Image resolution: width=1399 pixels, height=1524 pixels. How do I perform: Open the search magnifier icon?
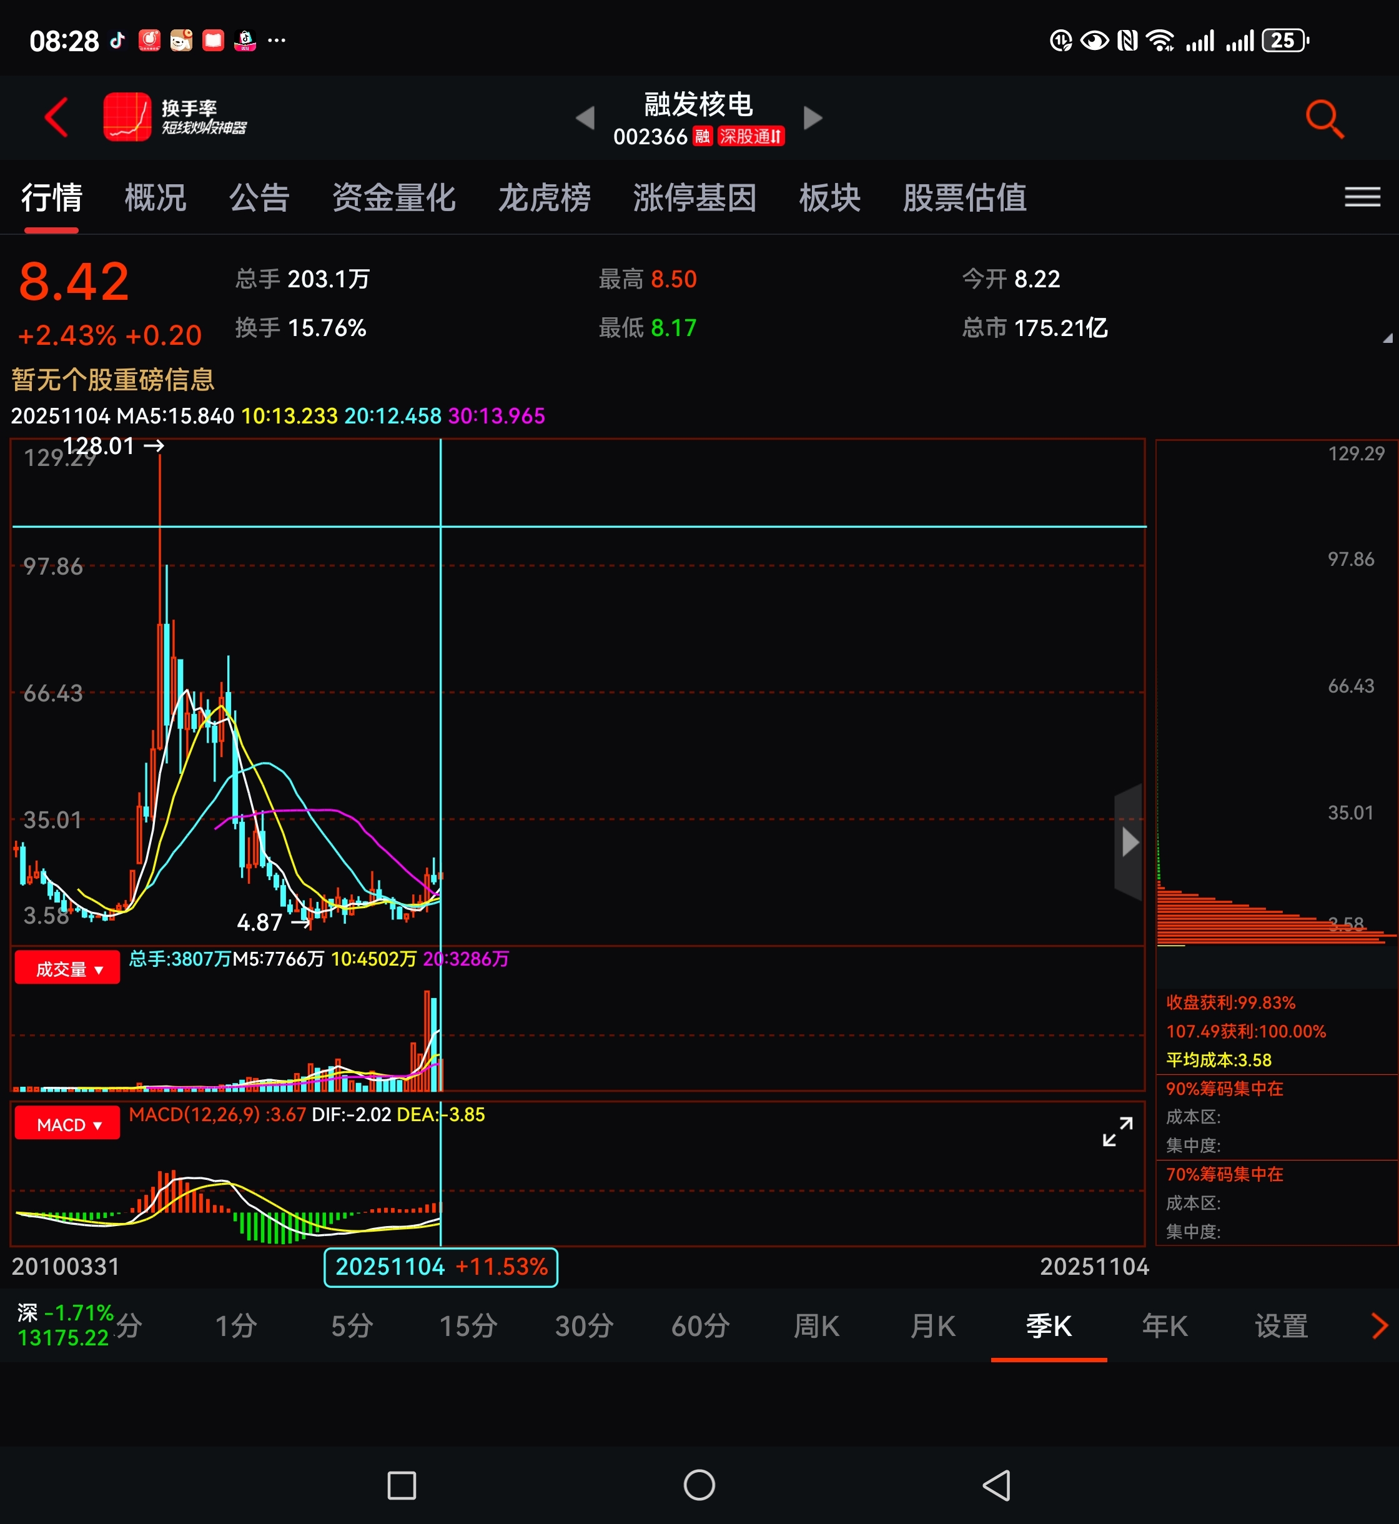point(1324,119)
